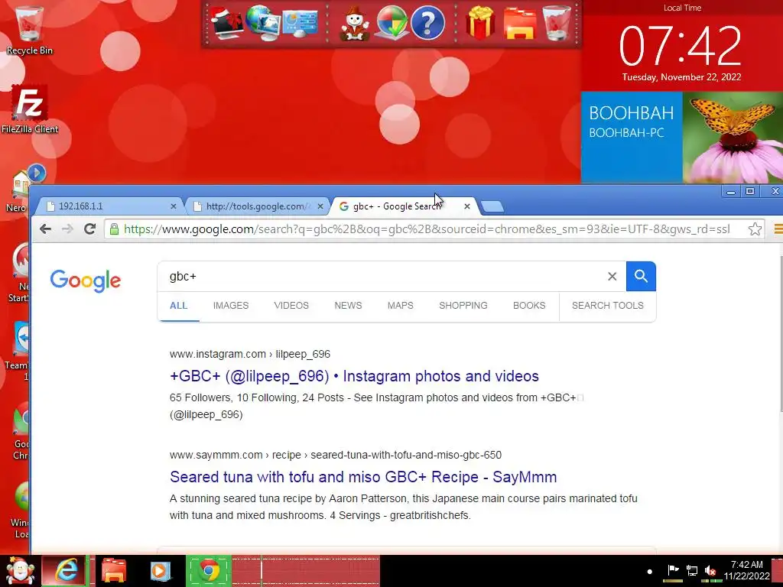Viewport: 783px width, 587px height.
Task: Switch to IMAGES results
Action: pyautogui.click(x=231, y=306)
